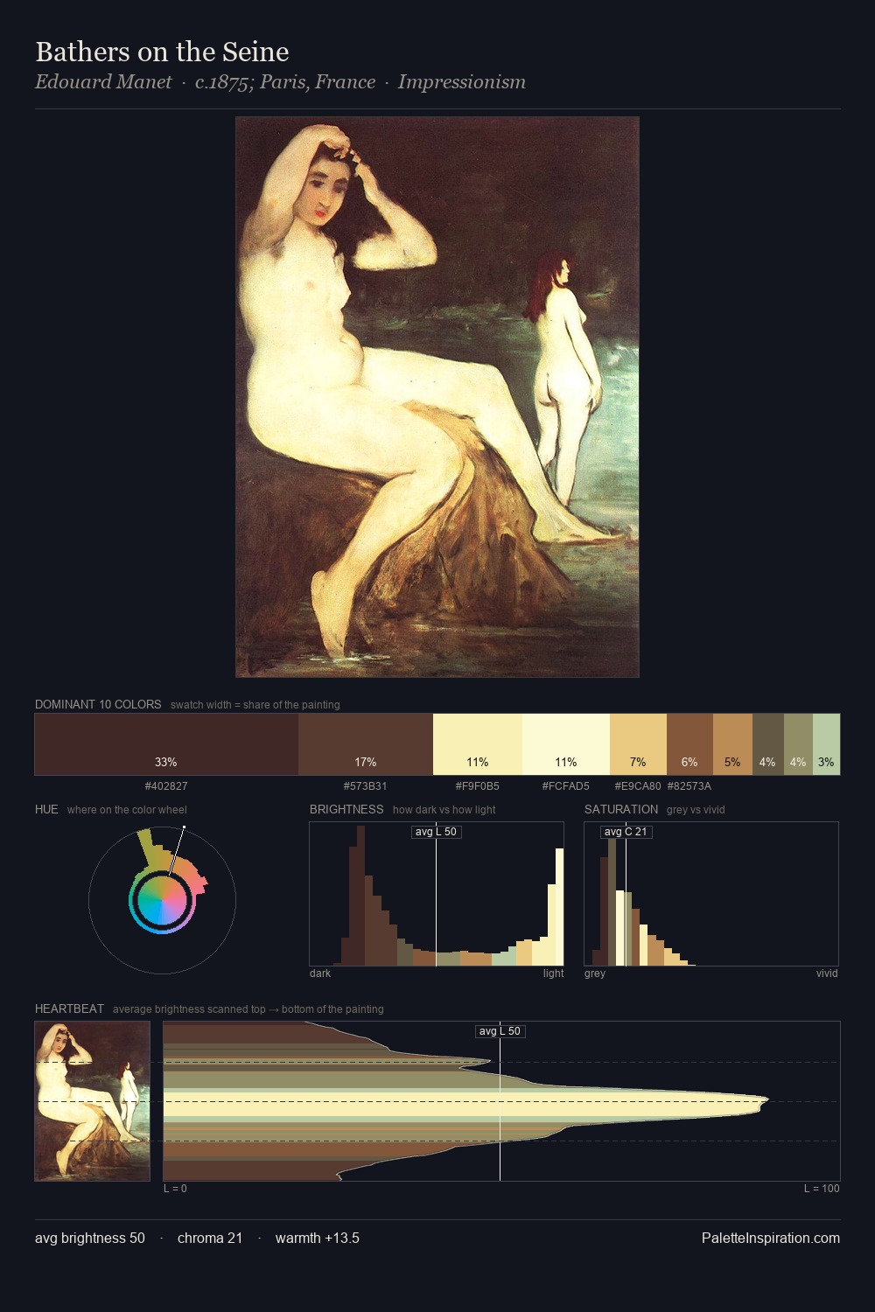
Task: Click 'where on the color wheel' caption
Action: coord(127,810)
